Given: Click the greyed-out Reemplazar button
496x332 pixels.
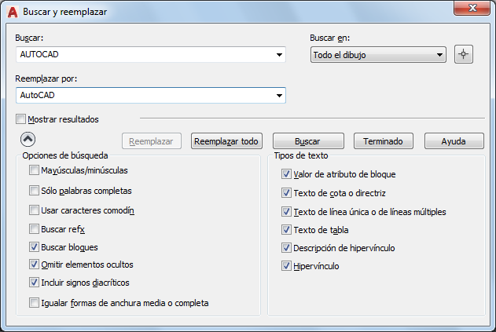Looking at the screenshot, I should [x=152, y=141].
